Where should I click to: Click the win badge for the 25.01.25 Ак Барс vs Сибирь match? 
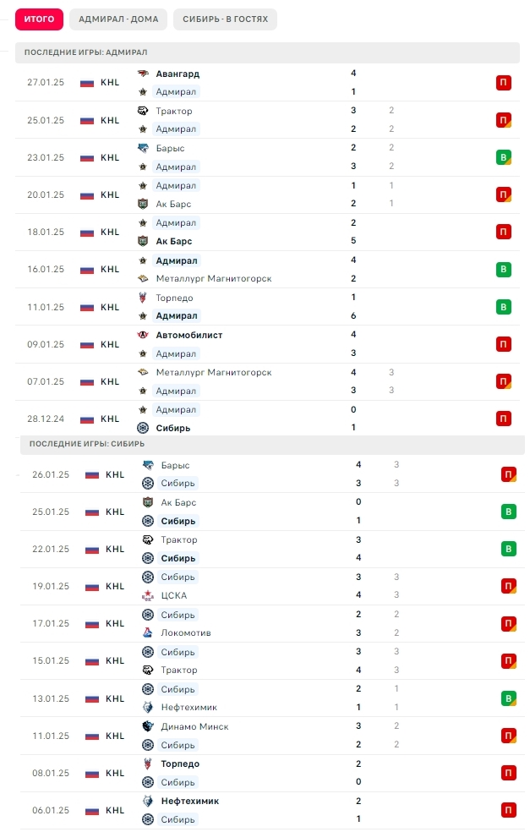(x=508, y=512)
